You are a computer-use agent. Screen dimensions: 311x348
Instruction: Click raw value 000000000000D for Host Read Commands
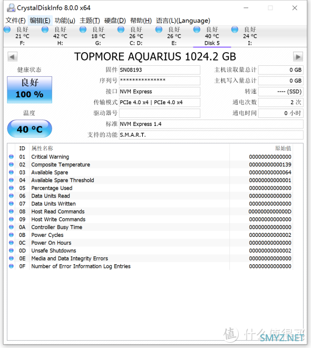click(270, 212)
